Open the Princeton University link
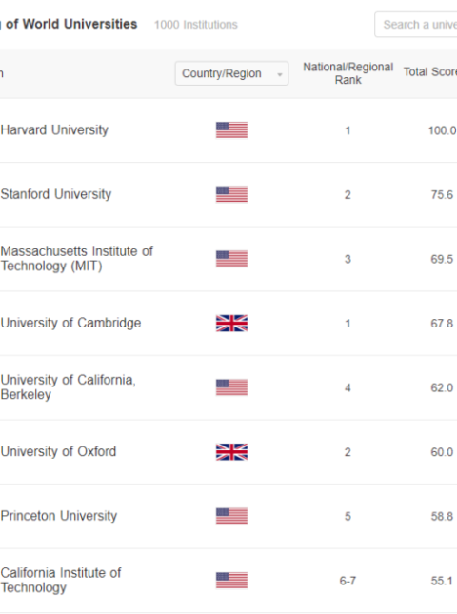The image size is (457, 614). (x=59, y=516)
